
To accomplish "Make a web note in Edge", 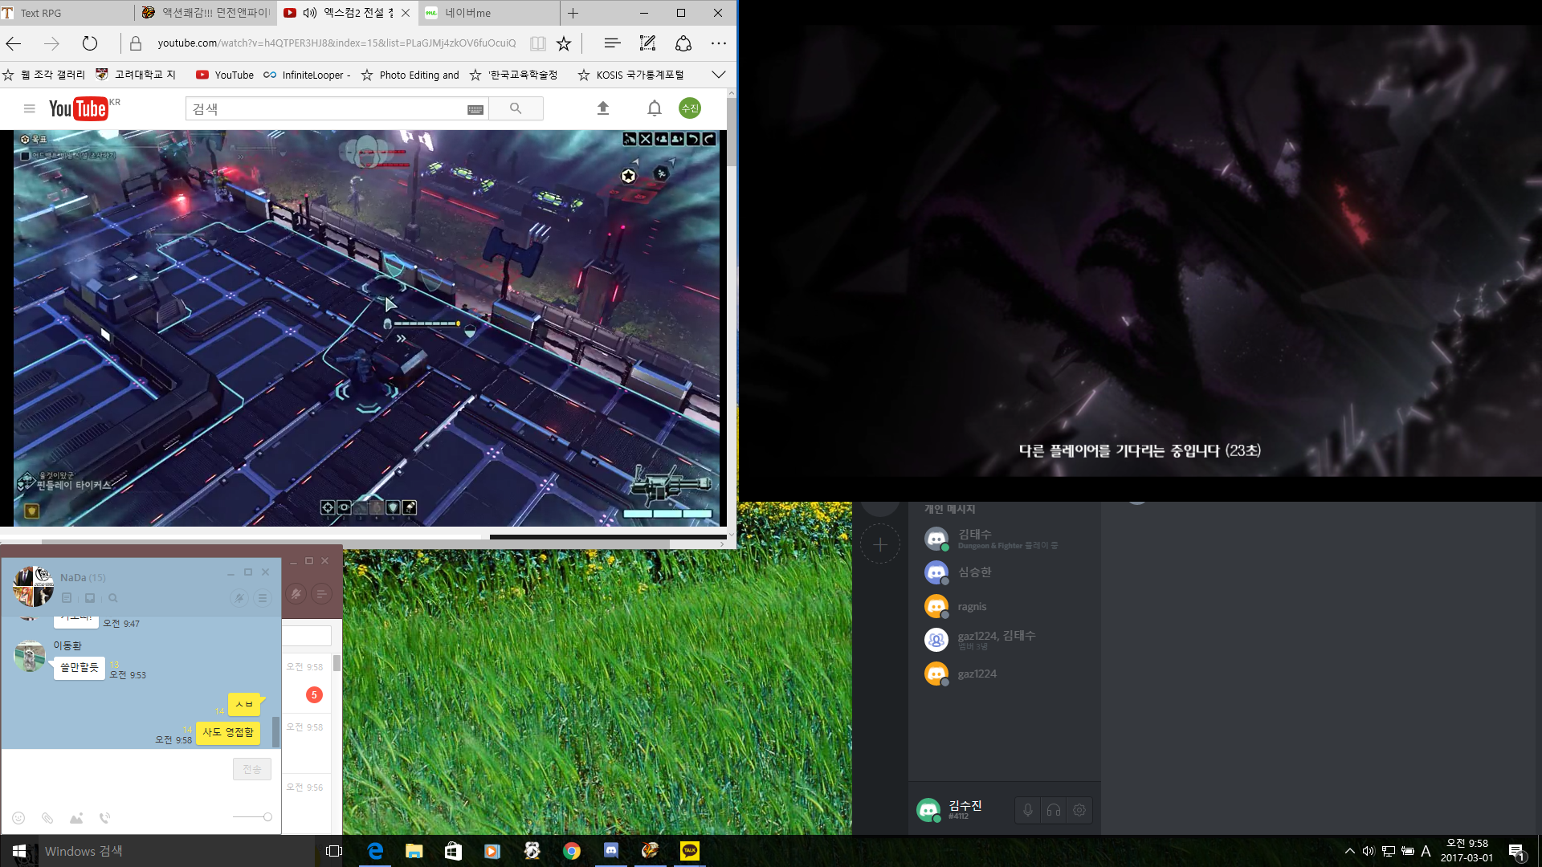I will (x=647, y=43).
